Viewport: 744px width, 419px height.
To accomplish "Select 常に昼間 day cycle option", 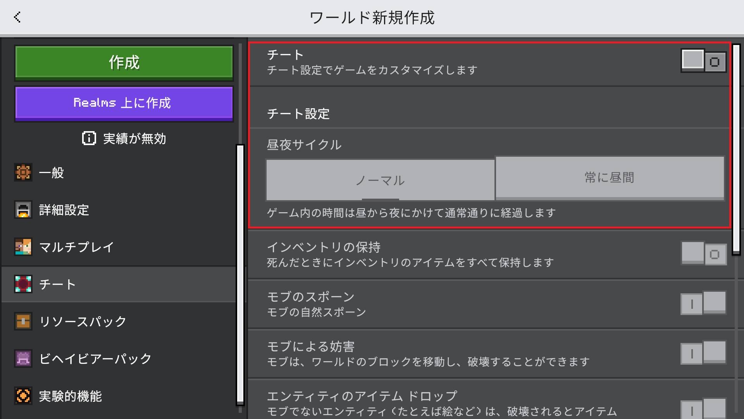I will pos(610,178).
